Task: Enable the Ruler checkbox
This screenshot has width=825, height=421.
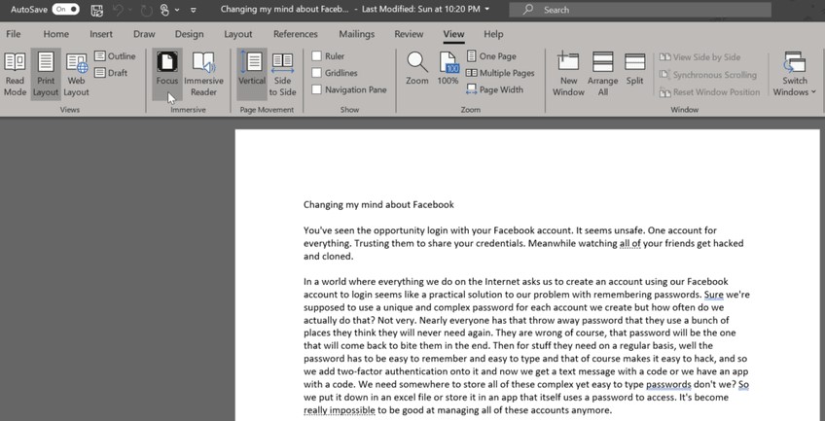Action: point(317,56)
